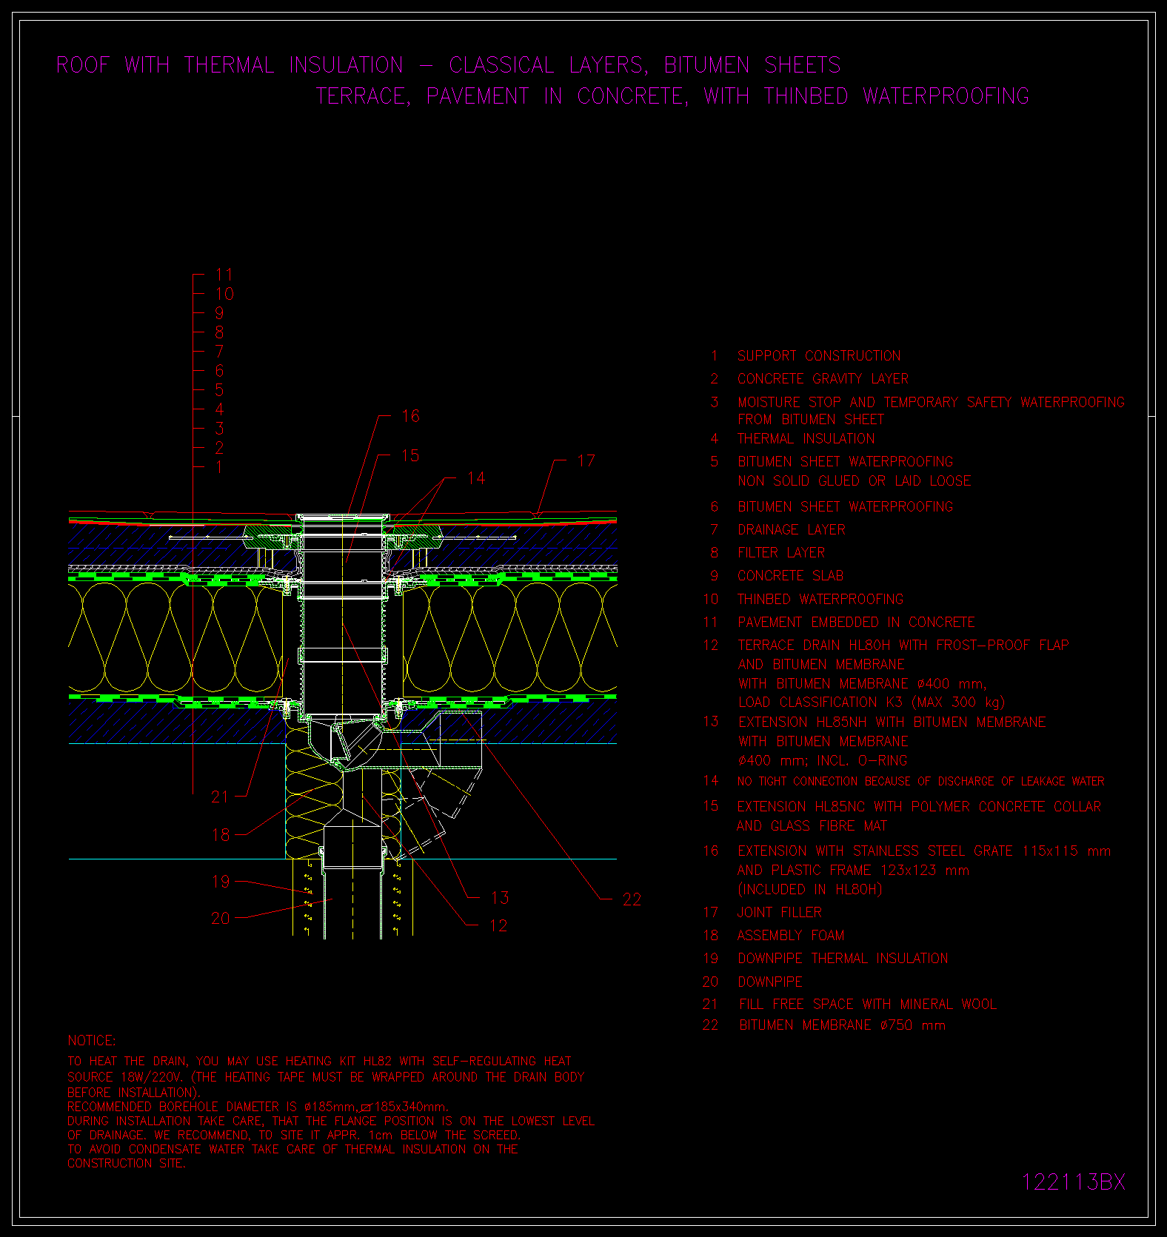Select legend text 'FILL FREE SPACE WITH MINERAL WOOL'
The width and height of the screenshot is (1167, 1237).
click(867, 1005)
